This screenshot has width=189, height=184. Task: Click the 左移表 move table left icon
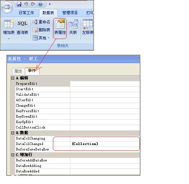click(x=88, y=27)
